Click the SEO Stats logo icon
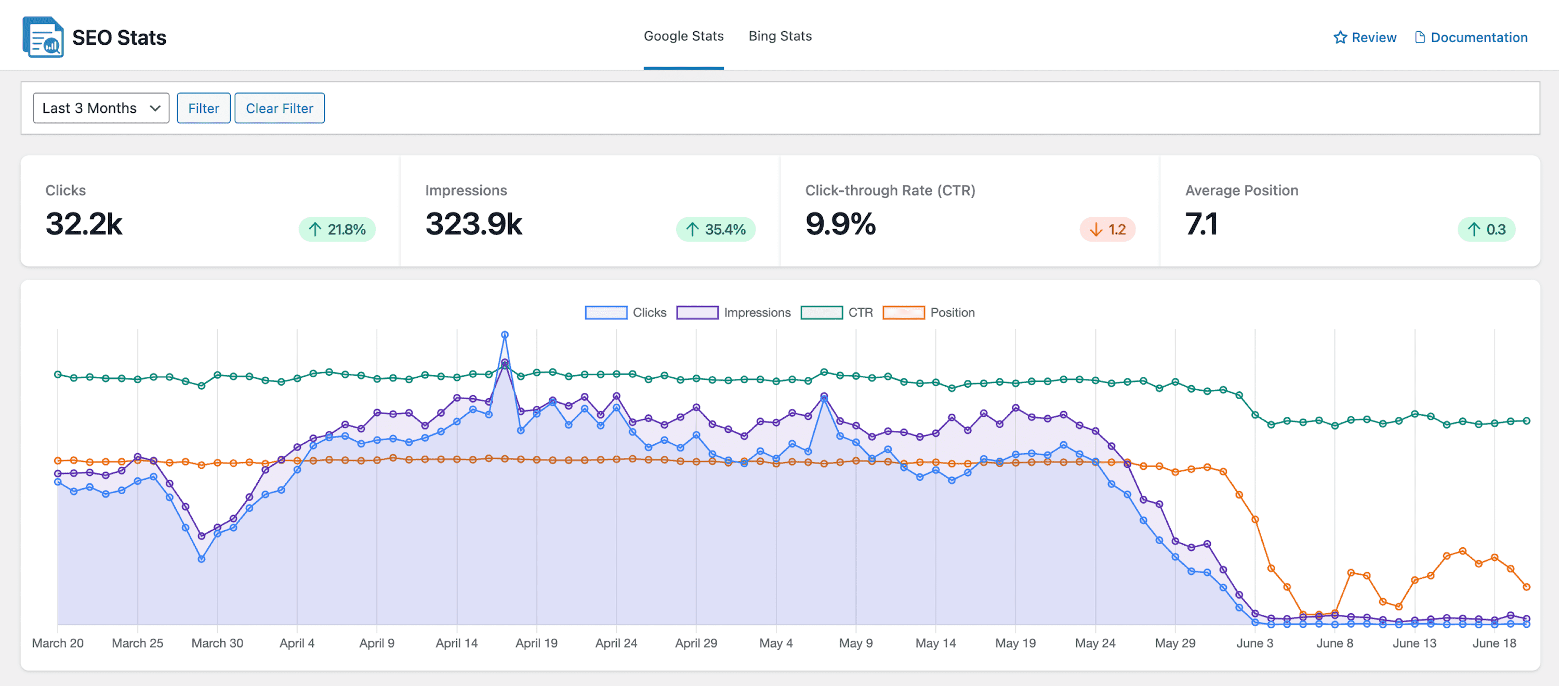1559x686 pixels. [x=43, y=37]
